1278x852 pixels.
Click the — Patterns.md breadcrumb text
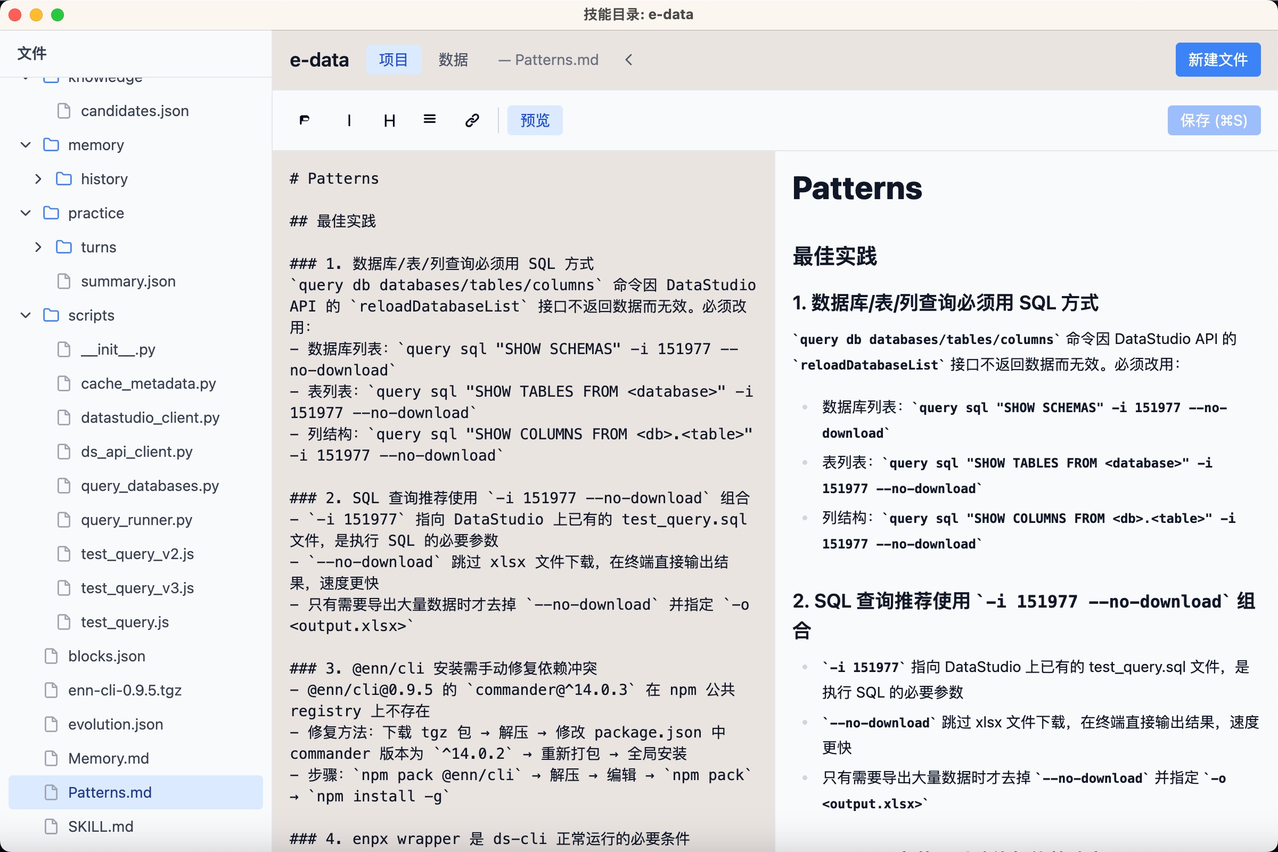point(548,60)
